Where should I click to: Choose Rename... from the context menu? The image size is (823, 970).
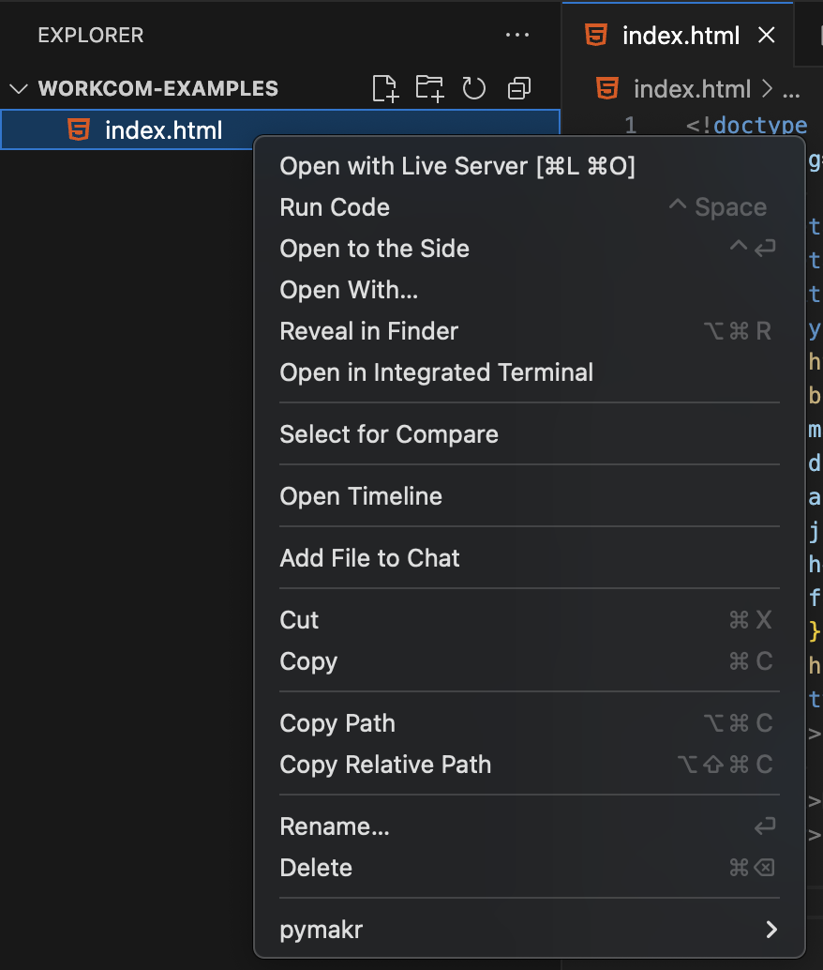[x=335, y=826]
